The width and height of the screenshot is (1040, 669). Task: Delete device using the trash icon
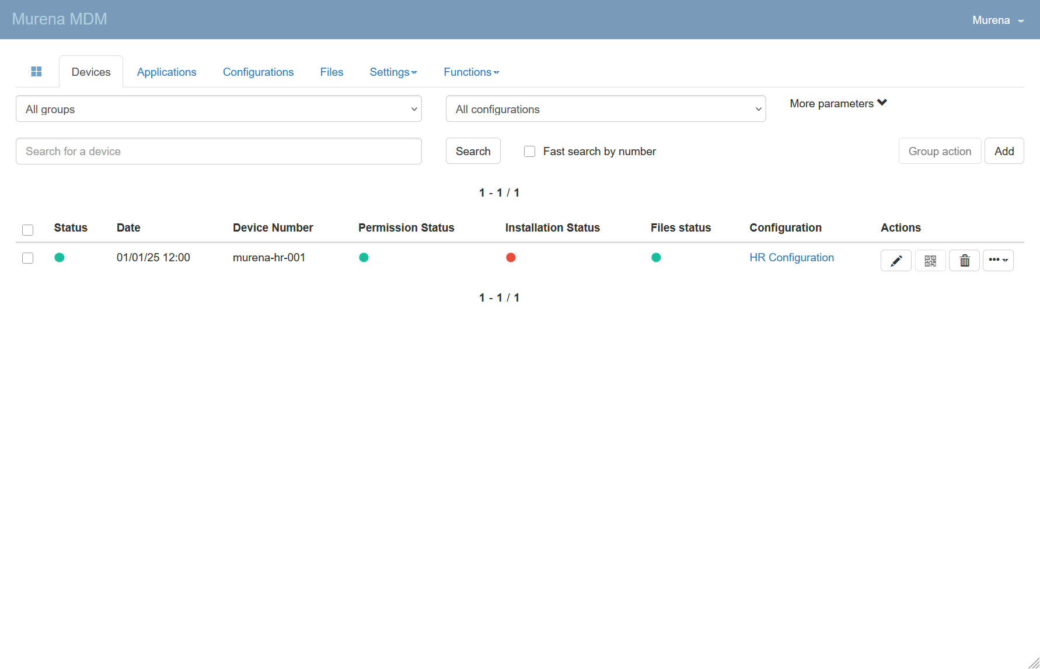(x=964, y=260)
